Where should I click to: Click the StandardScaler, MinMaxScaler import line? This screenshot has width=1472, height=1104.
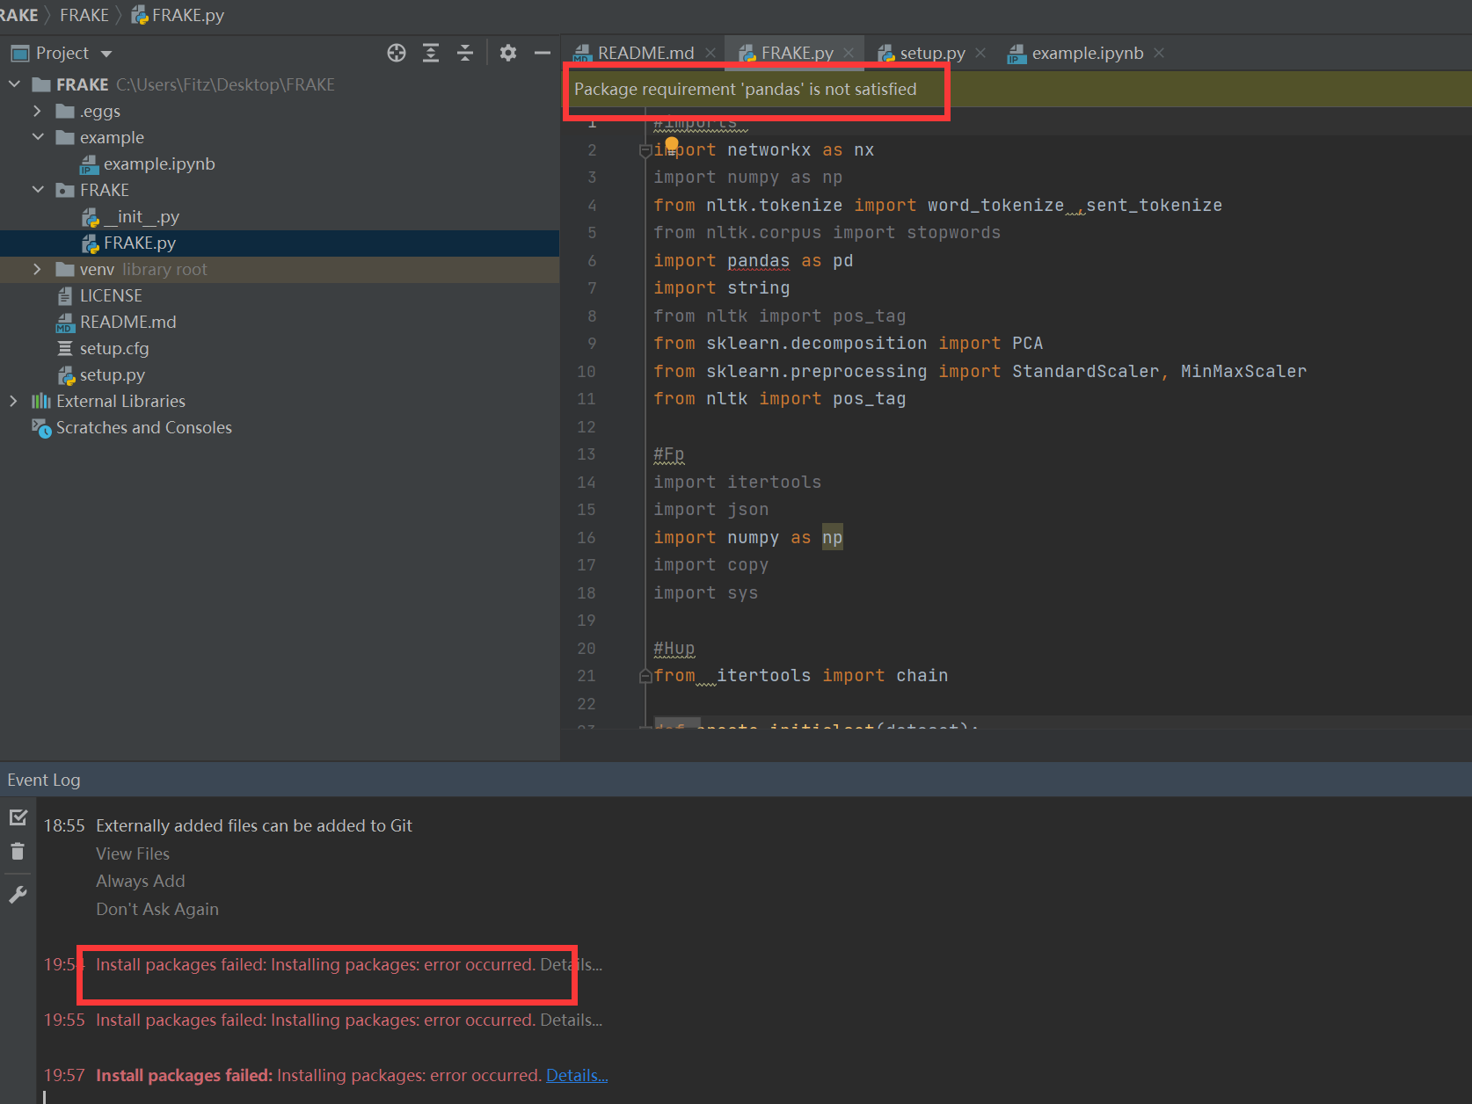(980, 372)
